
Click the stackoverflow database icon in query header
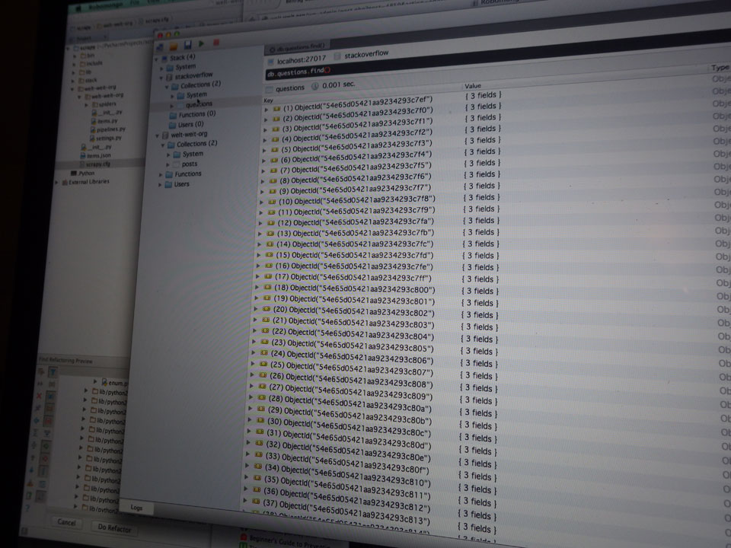[x=336, y=57]
